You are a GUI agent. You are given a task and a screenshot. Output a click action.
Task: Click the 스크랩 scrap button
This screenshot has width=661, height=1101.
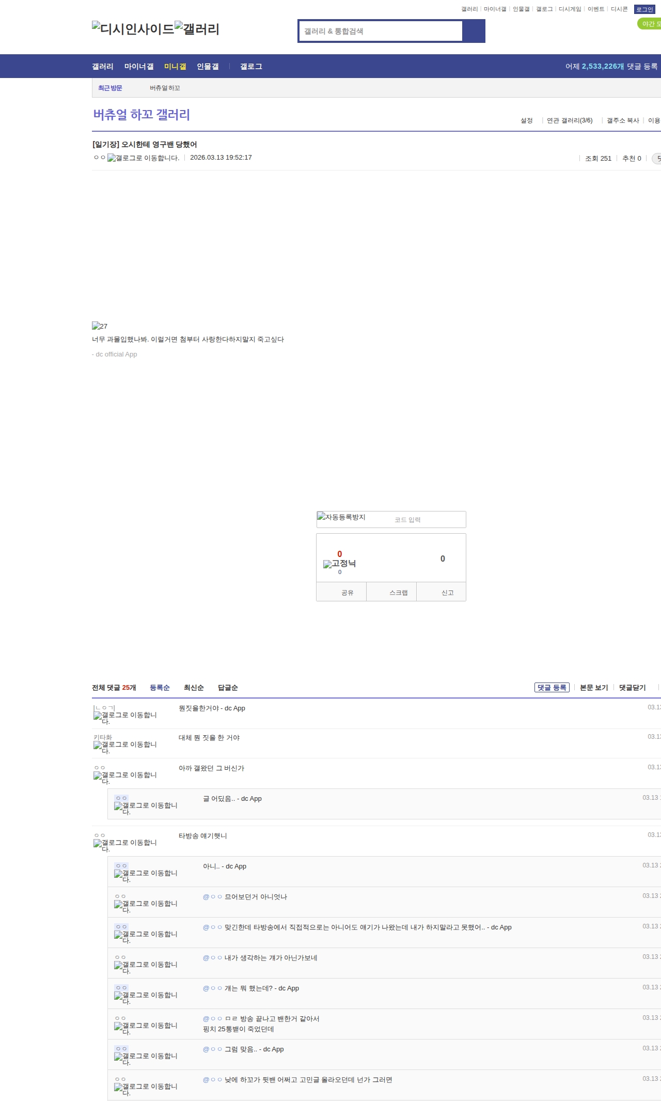(398, 593)
